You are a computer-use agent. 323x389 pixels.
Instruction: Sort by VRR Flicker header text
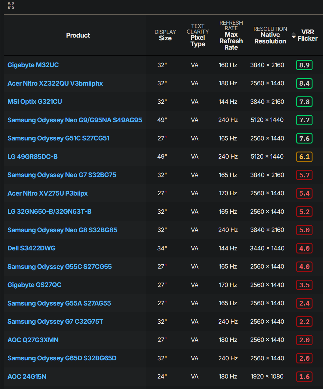pos(308,35)
